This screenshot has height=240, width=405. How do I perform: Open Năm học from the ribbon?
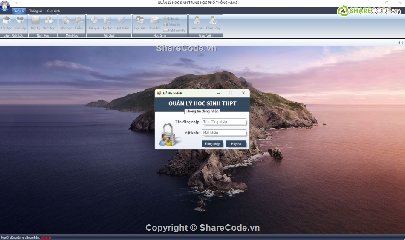click(49, 23)
